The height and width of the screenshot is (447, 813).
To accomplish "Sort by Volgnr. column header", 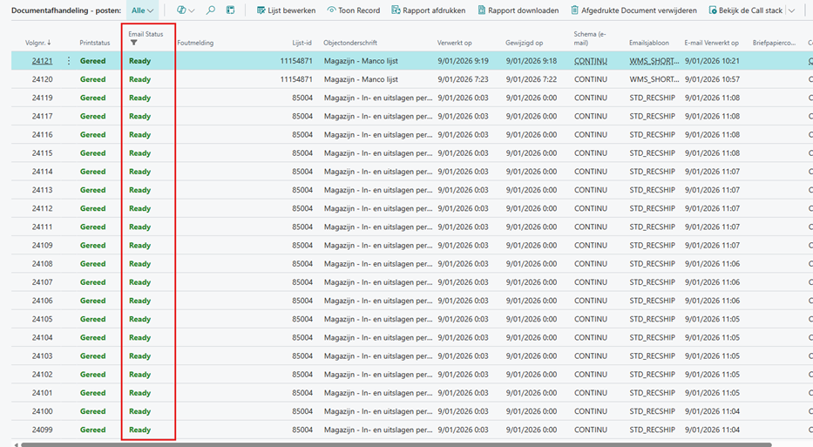I will tap(37, 43).
